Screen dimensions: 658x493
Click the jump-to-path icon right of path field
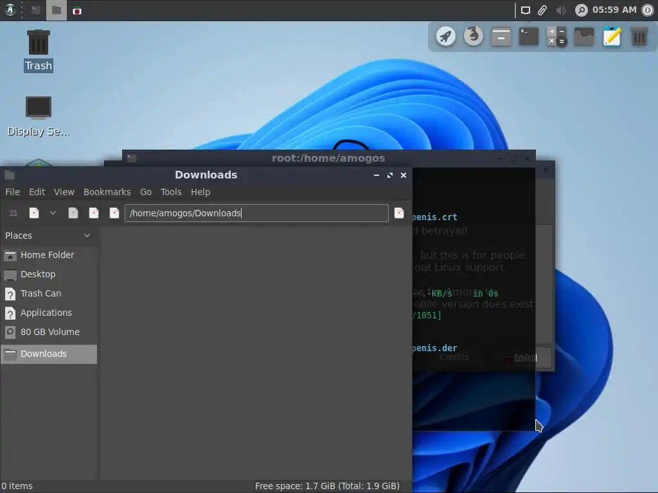click(x=399, y=213)
